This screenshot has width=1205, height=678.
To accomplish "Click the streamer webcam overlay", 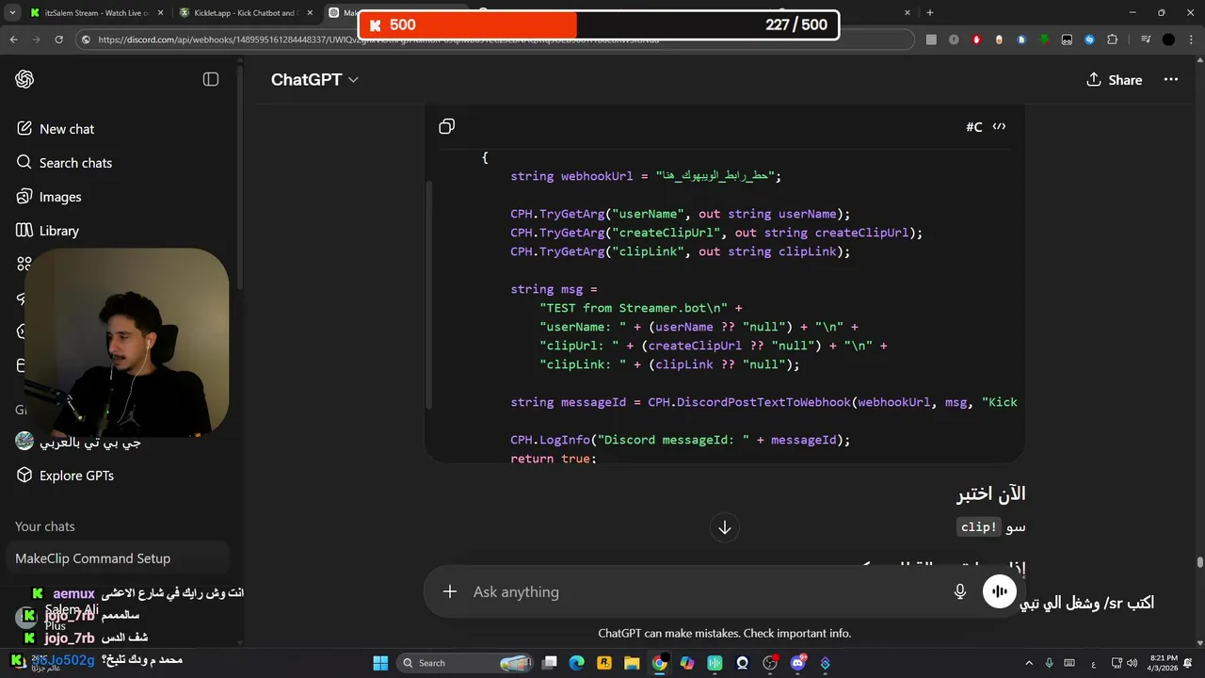I will [x=125, y=344].
